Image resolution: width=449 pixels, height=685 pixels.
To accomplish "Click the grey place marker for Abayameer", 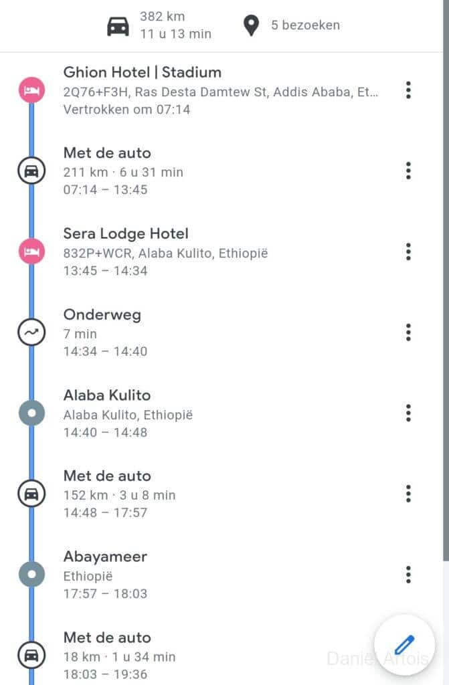I will click(x=31, y=574).
